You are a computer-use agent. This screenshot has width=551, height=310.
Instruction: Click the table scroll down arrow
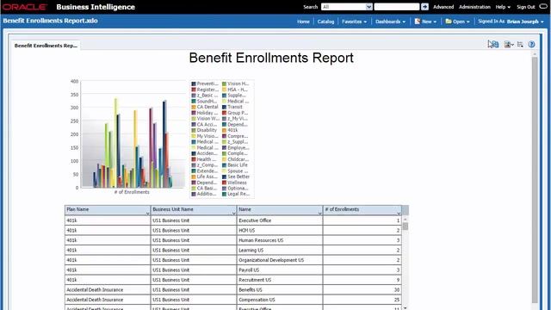(406, 308)
